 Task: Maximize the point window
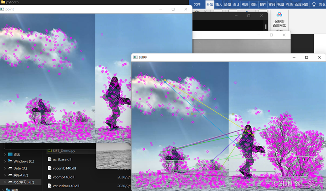click(x=173, y=9)
